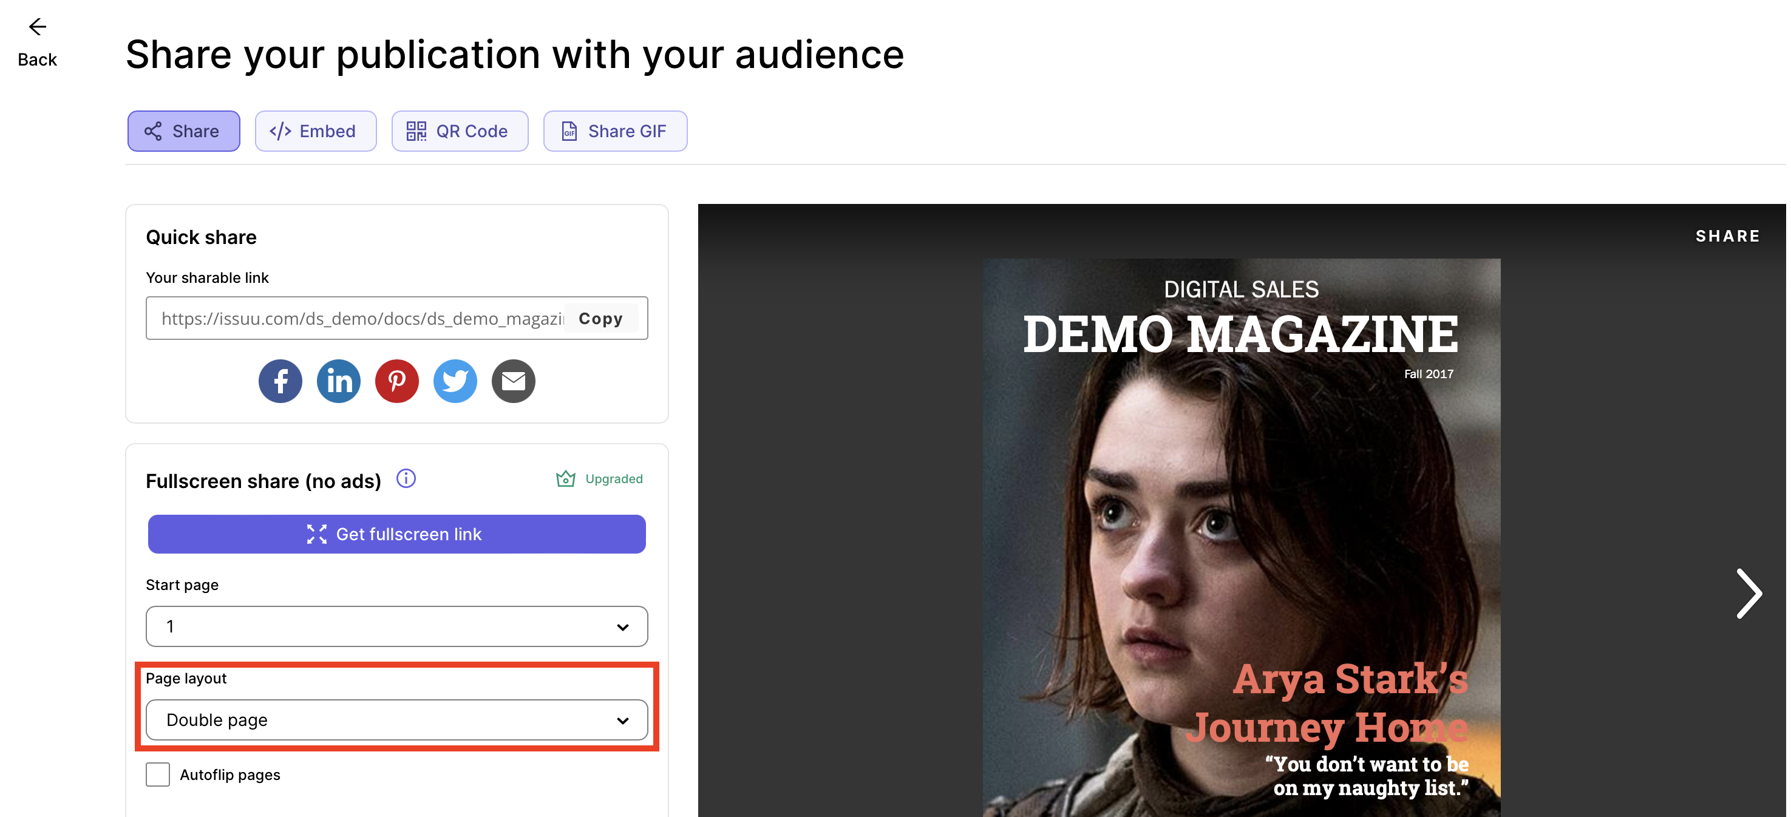Share the publication via email
Viewport: 1791px width, 817px height.
click(x=514, y=381)
